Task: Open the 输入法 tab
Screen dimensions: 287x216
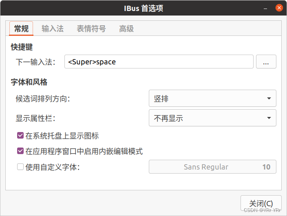Action: [53, 29]
